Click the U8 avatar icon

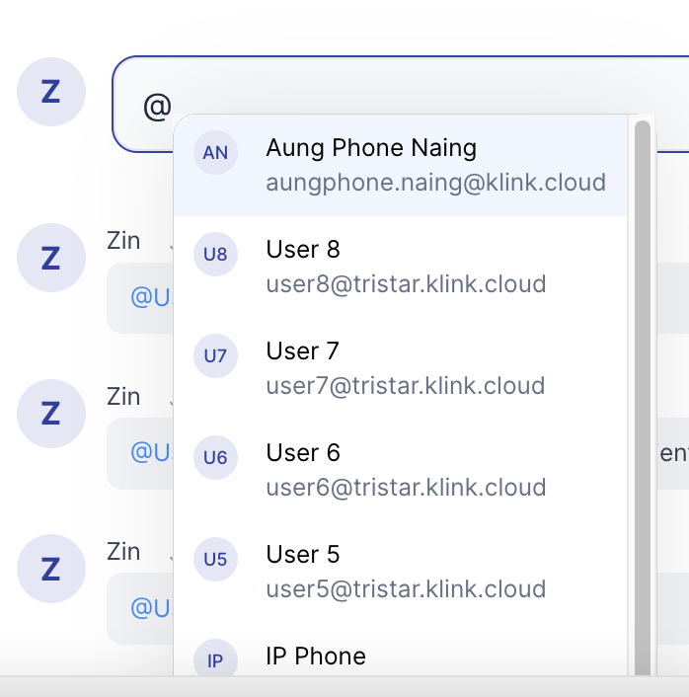pyautogui.click(x=215, y=255)
